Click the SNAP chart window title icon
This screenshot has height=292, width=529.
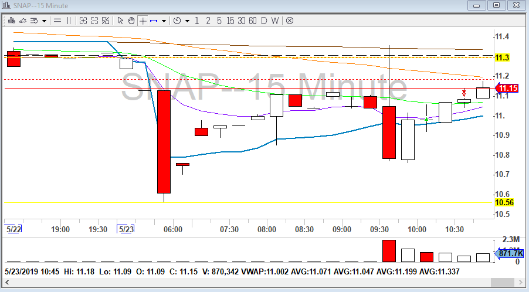pos(6,5)
